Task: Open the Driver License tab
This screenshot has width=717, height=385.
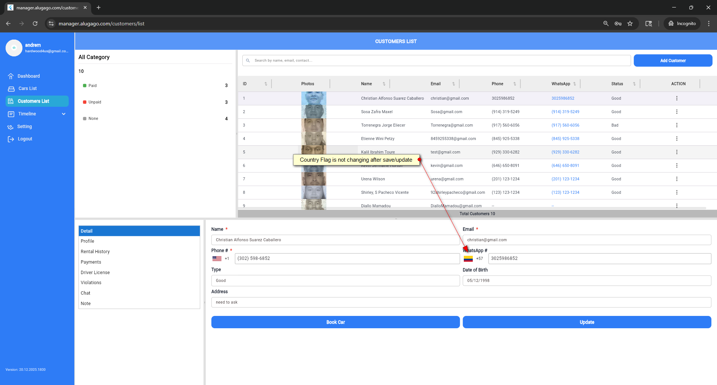Action: point(95,273)
